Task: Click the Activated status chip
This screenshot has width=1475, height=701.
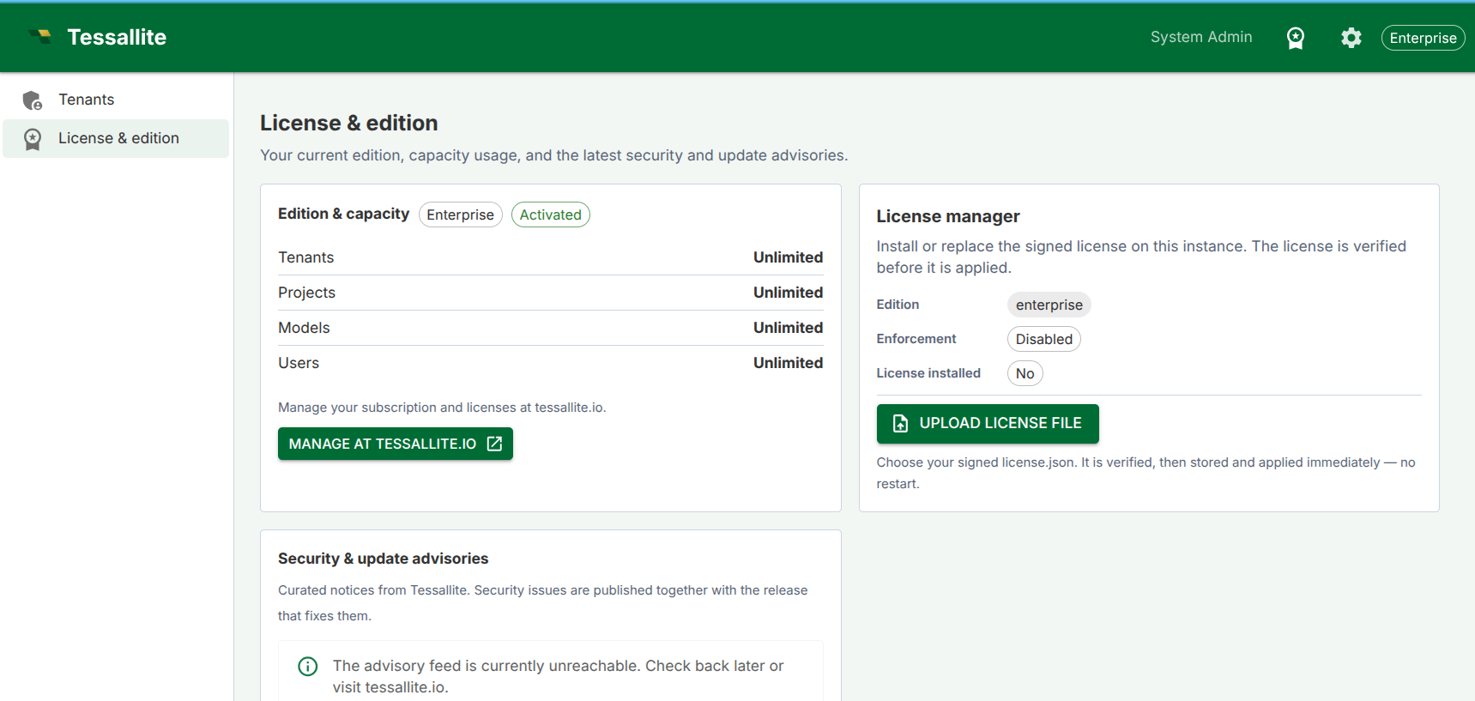Action: [x=550, y=215]
